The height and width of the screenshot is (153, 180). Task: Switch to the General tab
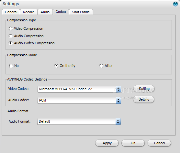pos(11,12)
